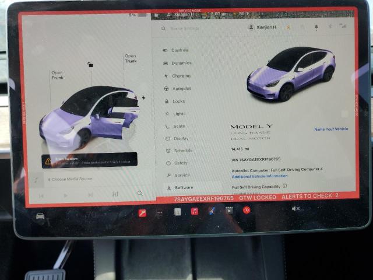Image resolution: width=373 pixels, height=280 pixels.
Task: Tap the LTE signal strength icon
Action: click(x=343, y=26)
